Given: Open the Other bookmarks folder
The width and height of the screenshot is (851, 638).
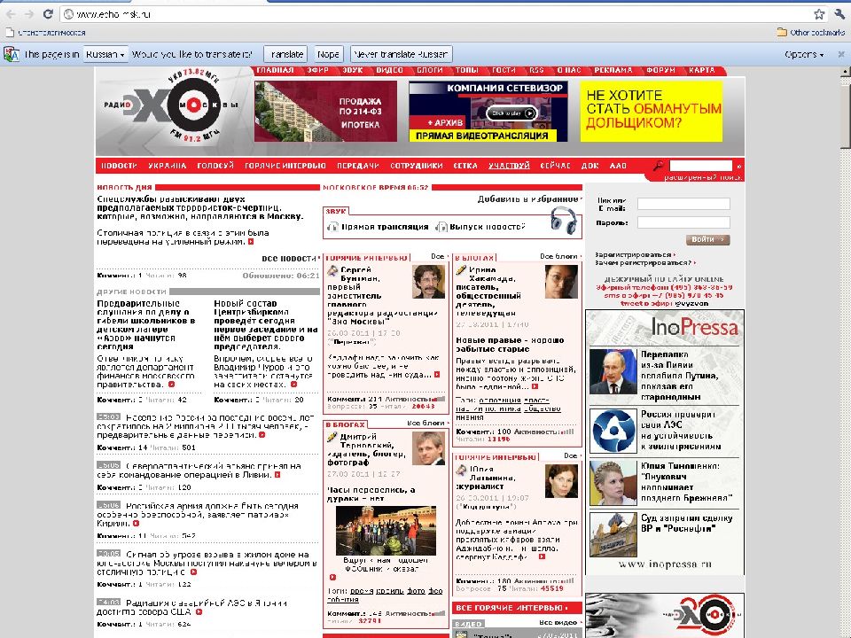Looking at the screenshot, I should click(808, 32).
